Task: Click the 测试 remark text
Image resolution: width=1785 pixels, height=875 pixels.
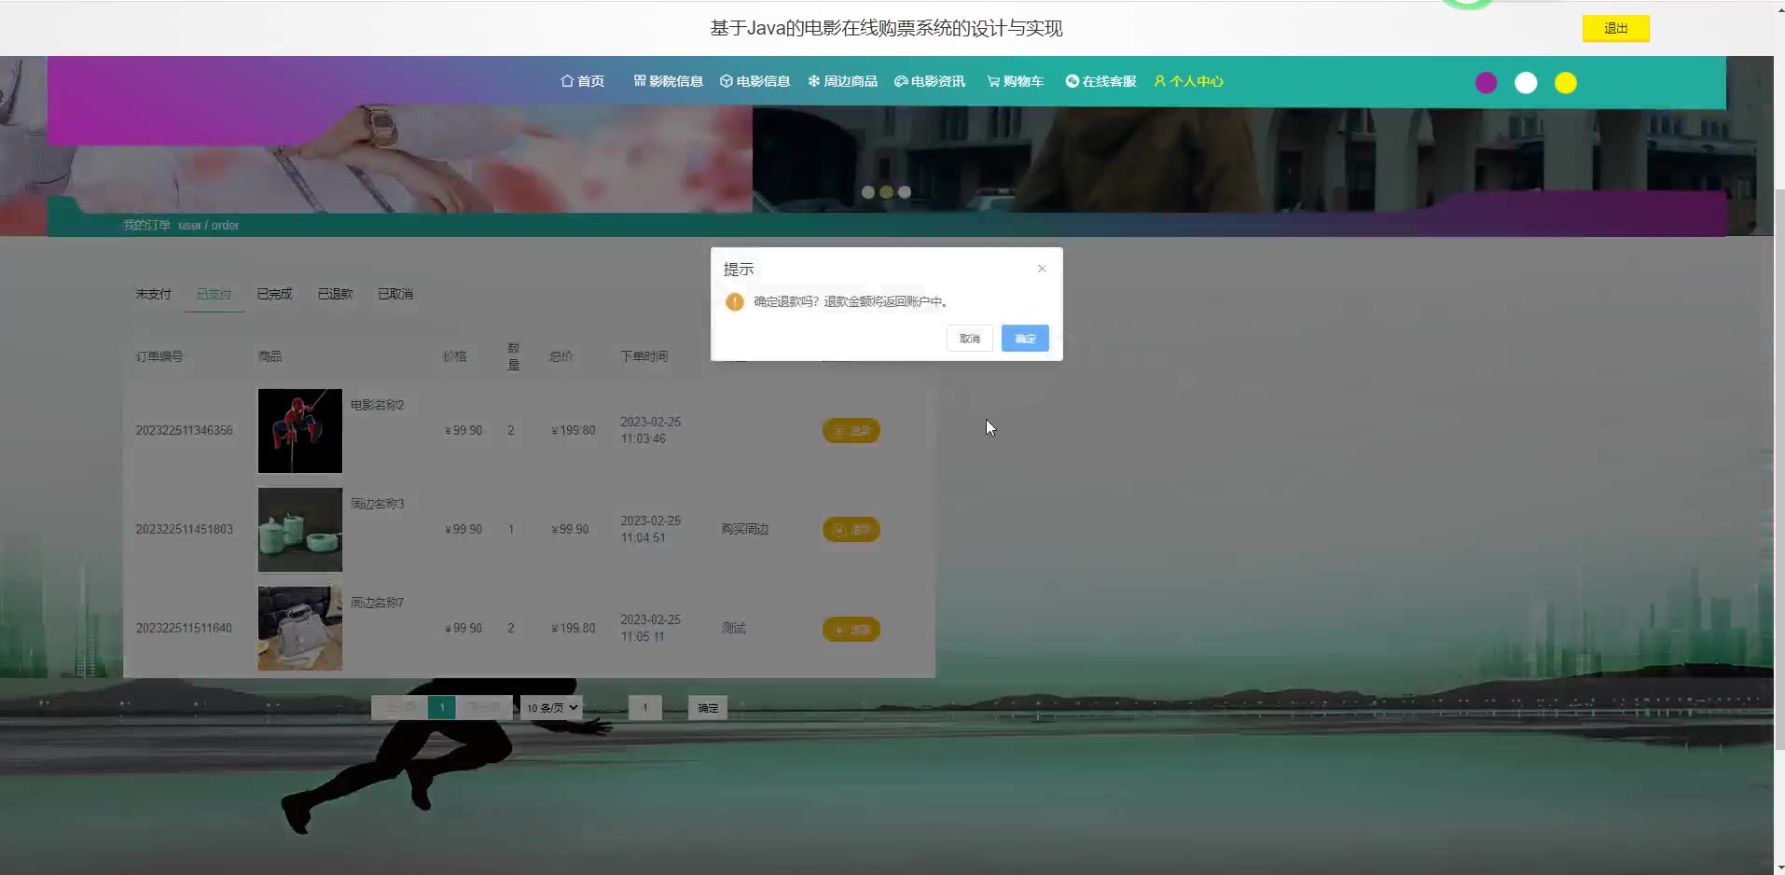Action: coord(734,628)
